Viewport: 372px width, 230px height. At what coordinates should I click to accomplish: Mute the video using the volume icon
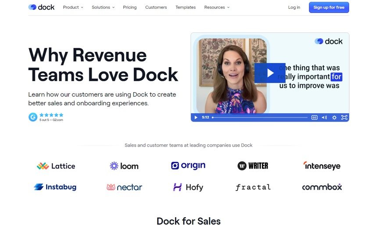click(x=324, y=118)
